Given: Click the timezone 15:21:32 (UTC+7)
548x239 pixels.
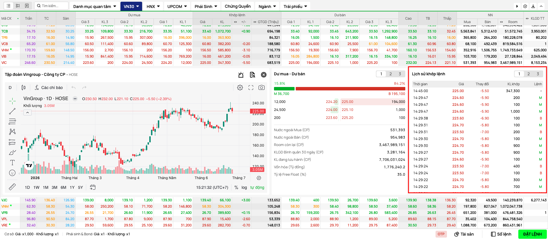Looking at the screenshot, I should (212, 187).
